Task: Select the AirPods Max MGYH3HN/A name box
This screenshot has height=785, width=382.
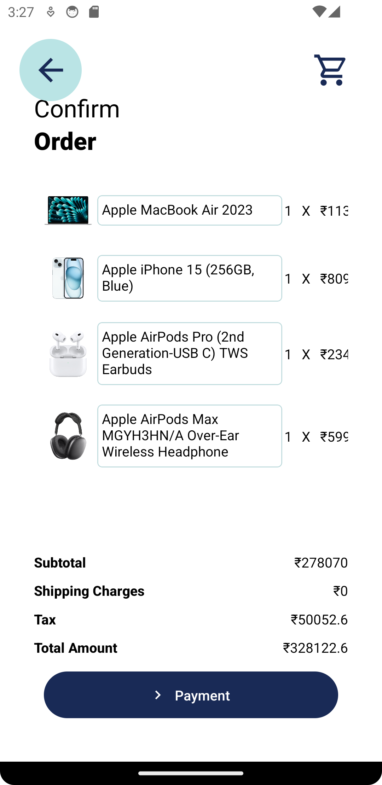Action: (190, 436)
